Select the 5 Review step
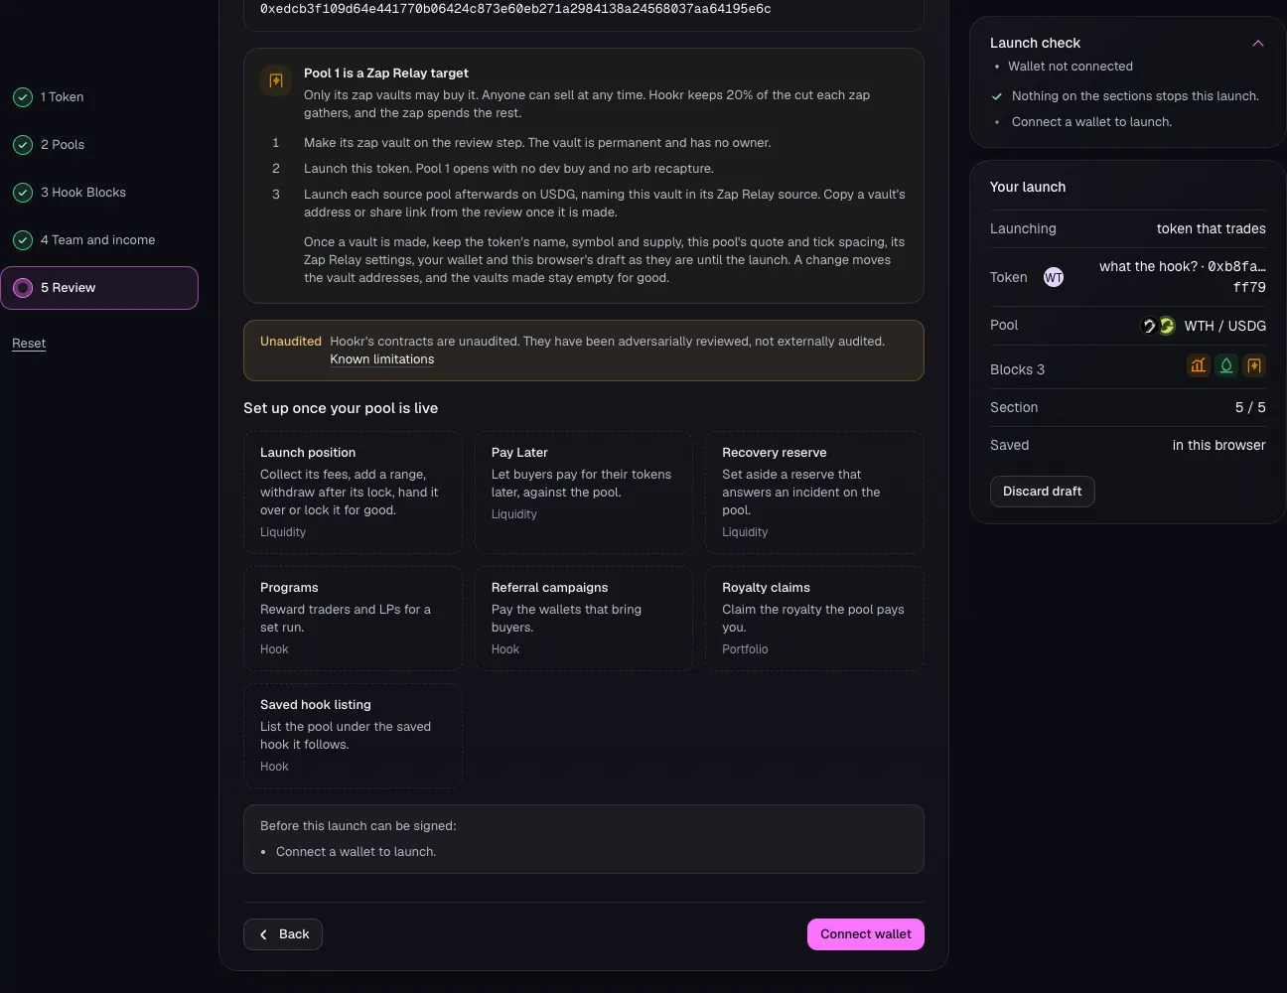Image resolution: width=1287 pixels, height=993 pixels. pos(99,288)
